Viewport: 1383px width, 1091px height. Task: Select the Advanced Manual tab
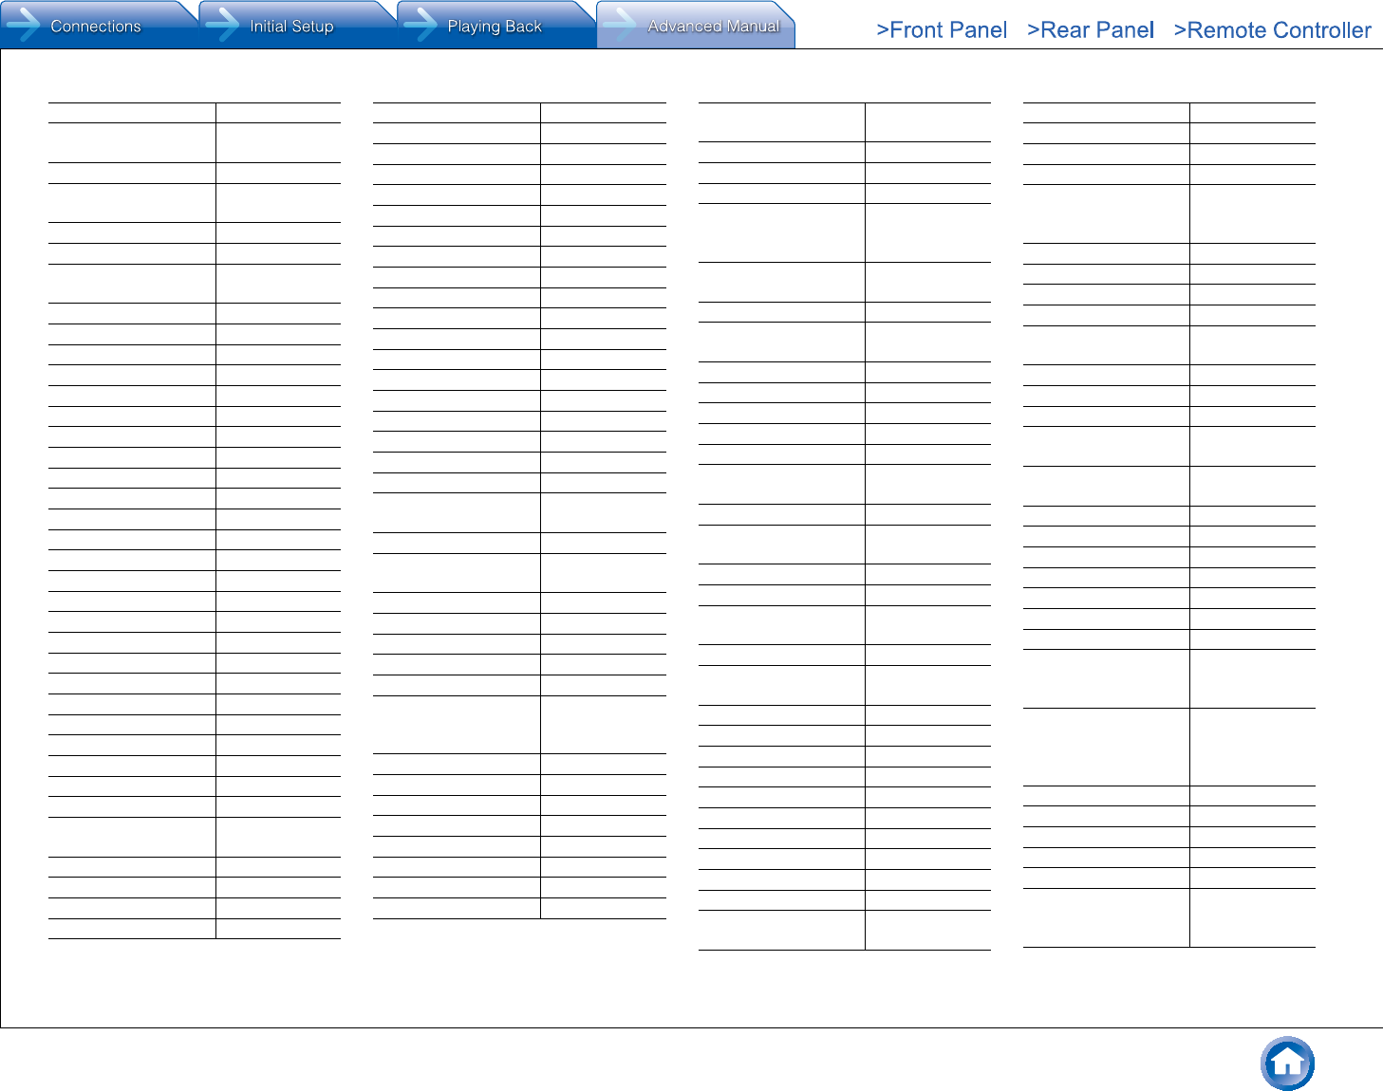(696, 25)
